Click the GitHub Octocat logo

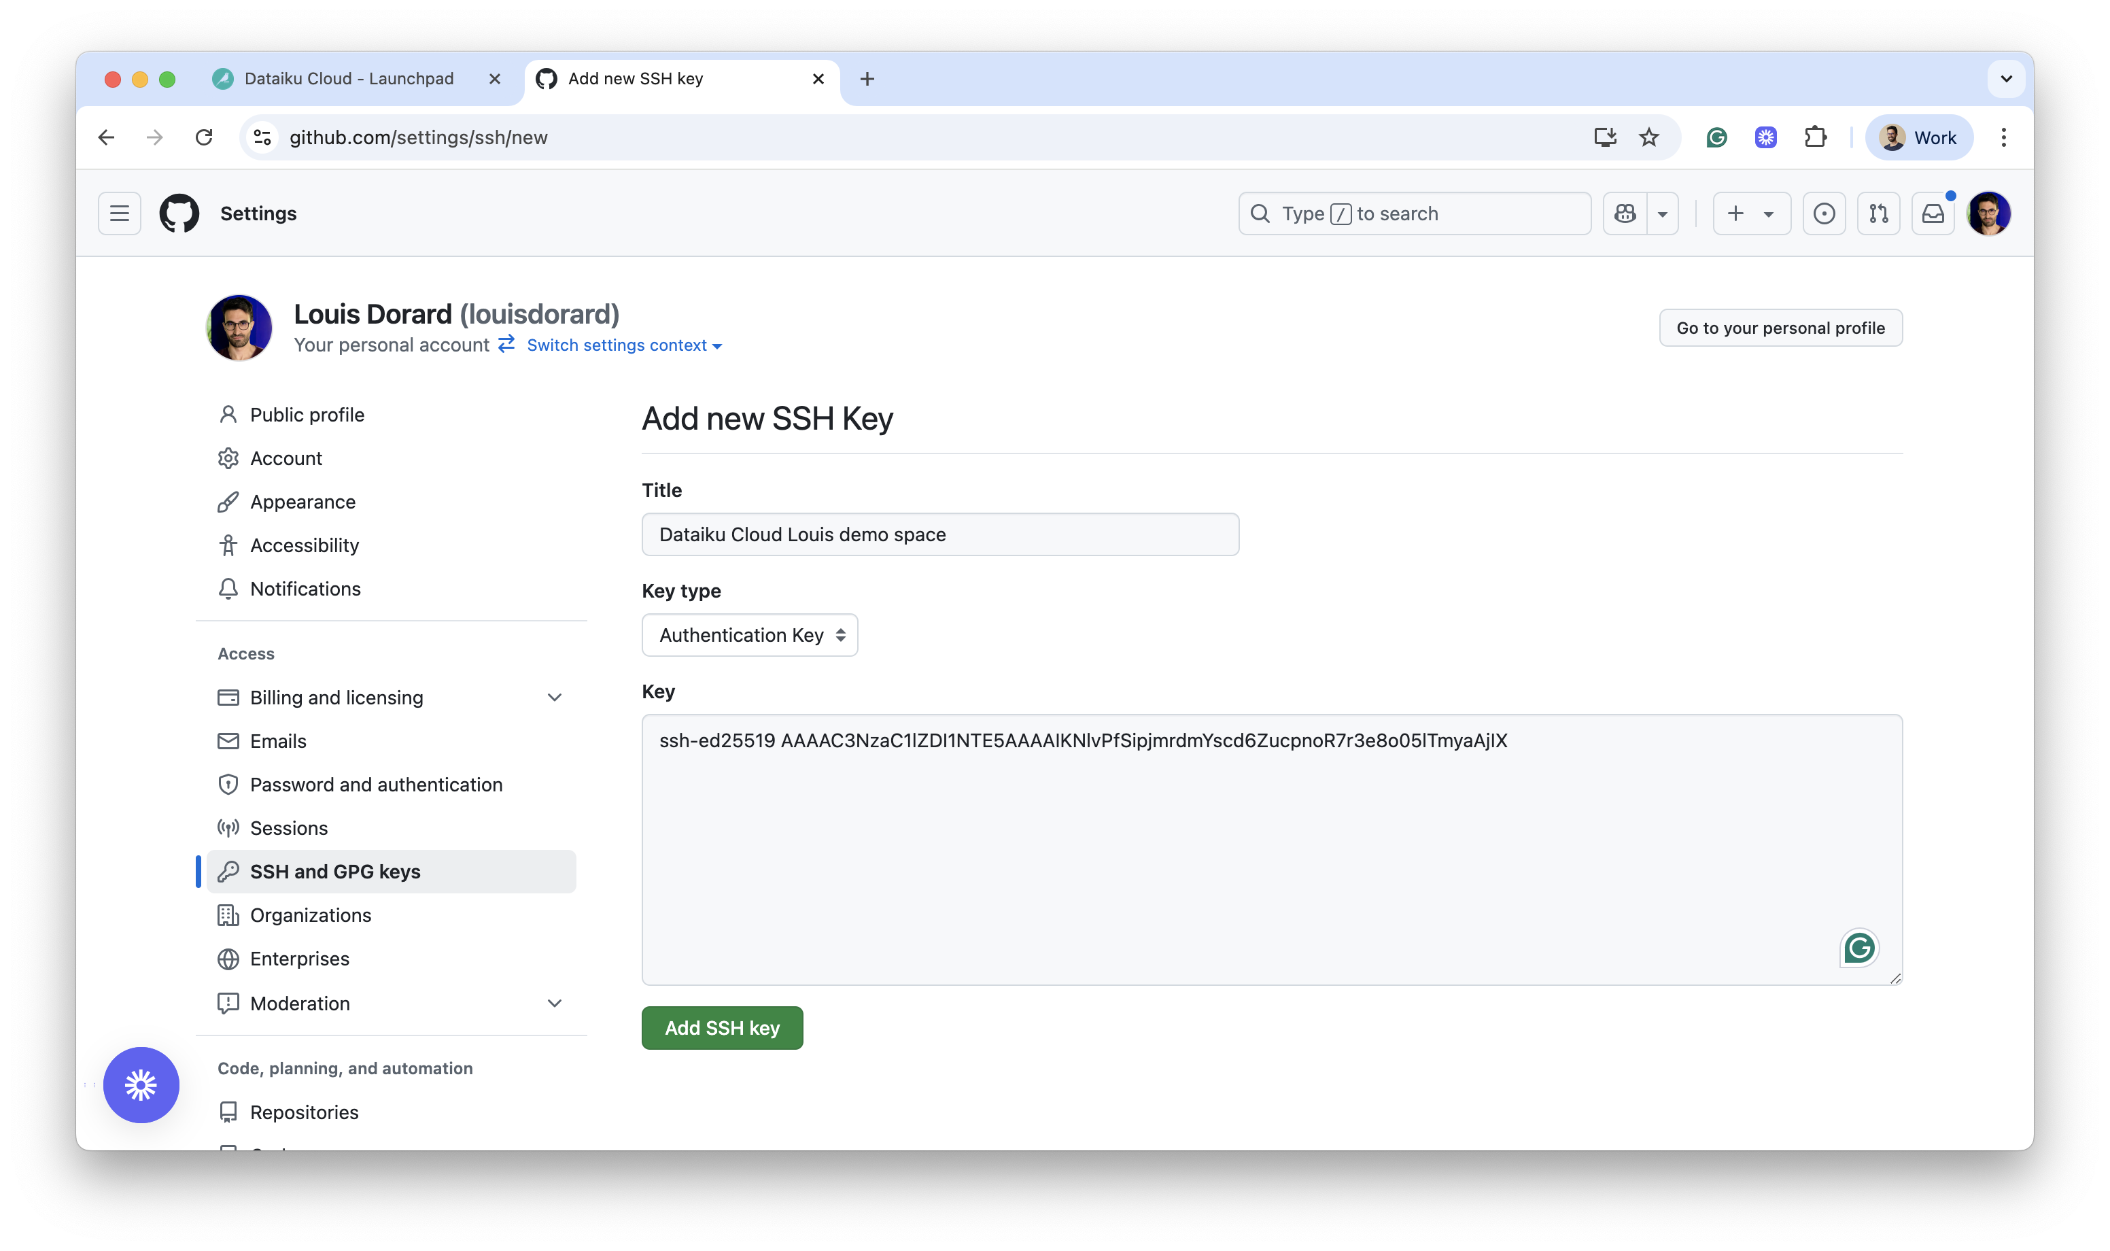179,213
